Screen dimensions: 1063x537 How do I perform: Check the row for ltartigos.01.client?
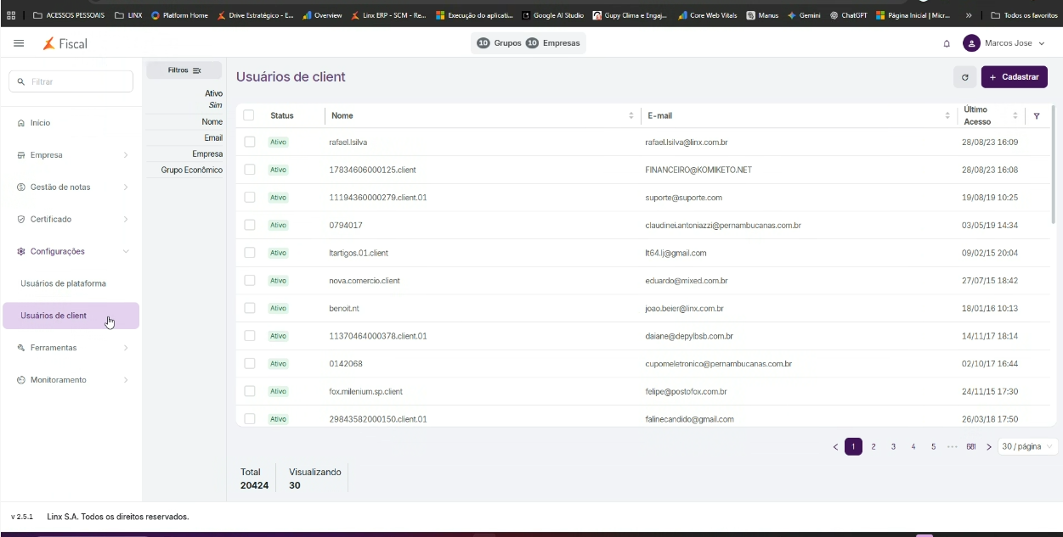tap(250, 253)
